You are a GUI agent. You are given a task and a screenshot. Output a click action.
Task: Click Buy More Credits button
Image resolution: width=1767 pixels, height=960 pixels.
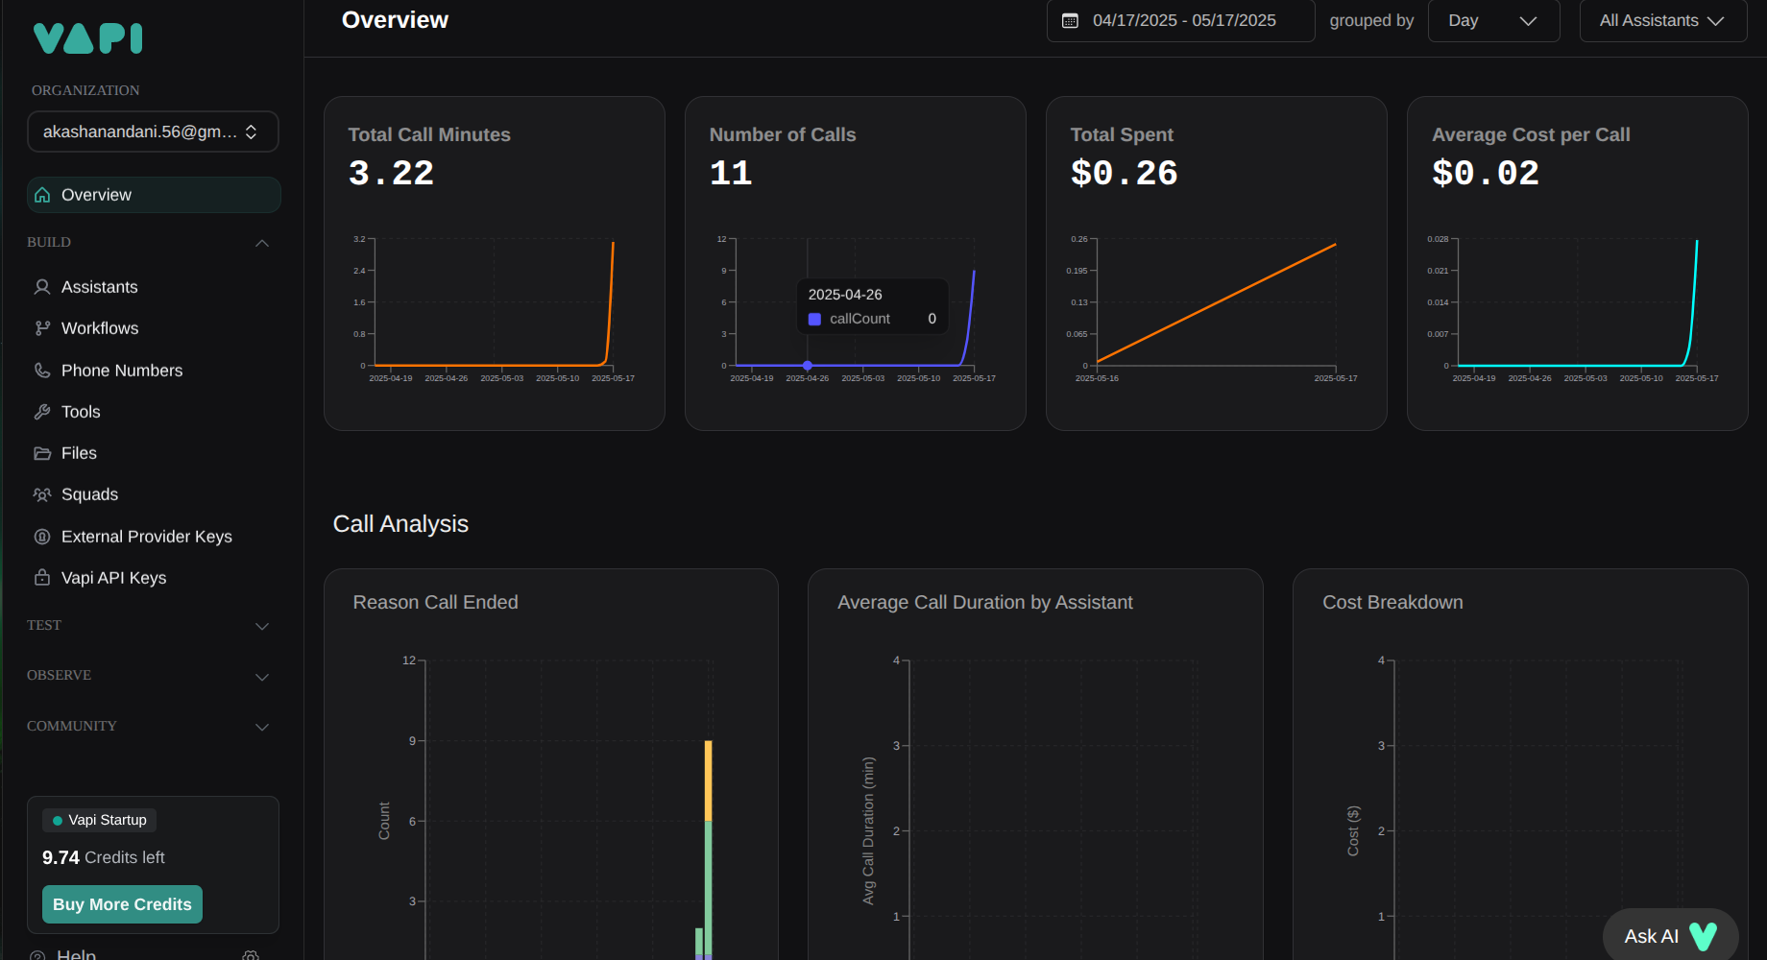pyautogui.click(x=122, y=904)
